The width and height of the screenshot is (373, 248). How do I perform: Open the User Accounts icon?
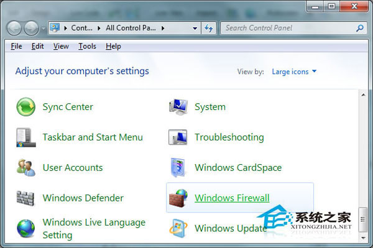tap(26, 168)
